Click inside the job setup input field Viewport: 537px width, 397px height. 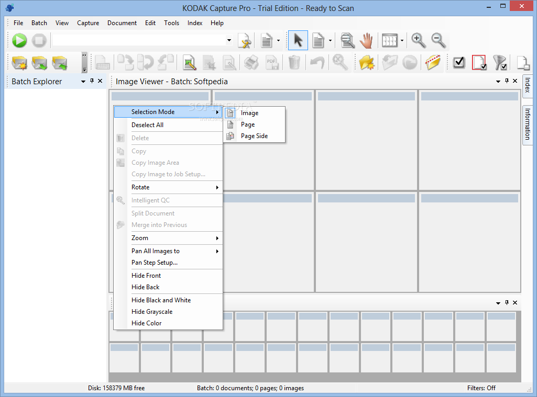[139, 40]
